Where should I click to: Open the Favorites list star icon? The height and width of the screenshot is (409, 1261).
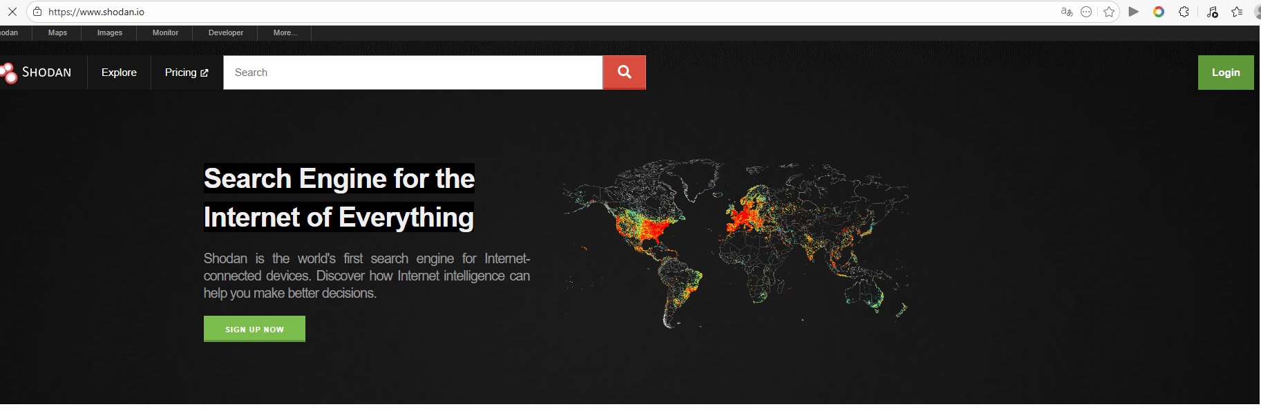coord(1237,12)
